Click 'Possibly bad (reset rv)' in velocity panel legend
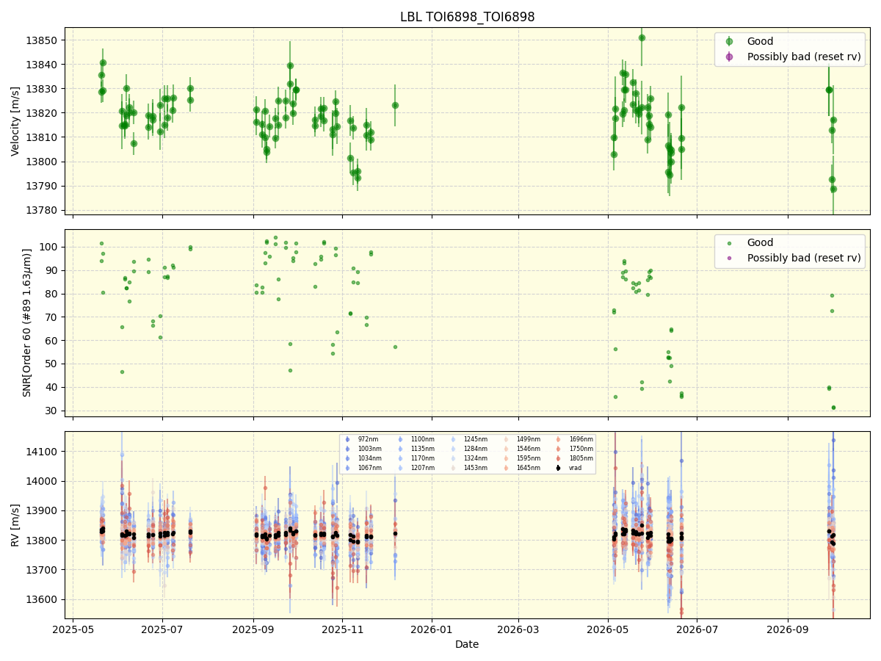Screen dimensions: 881x661 coord(804,57)
